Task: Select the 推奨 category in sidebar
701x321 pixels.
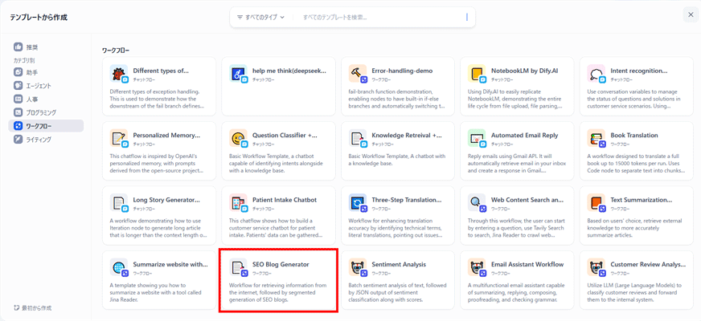Action: pyautogui.click(x=32, y=47)
